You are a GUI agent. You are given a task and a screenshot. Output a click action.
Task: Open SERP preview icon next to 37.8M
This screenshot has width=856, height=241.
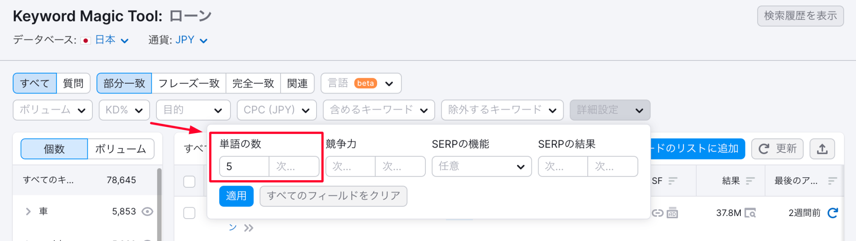click(x=750, y=213)
